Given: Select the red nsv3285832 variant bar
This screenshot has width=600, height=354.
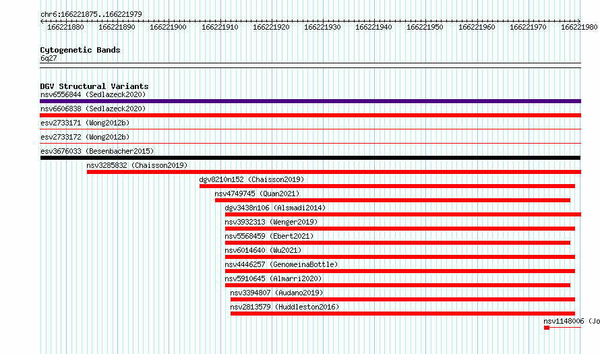Looking at the screenshot, I should (334, 172).
